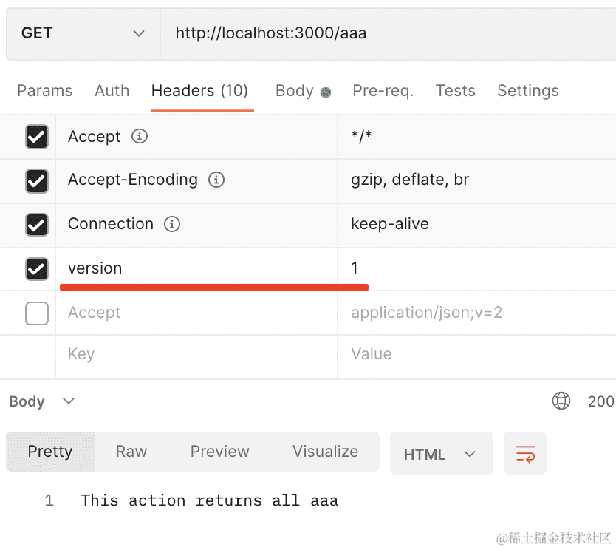Click info icon next to Connection header

171,224
